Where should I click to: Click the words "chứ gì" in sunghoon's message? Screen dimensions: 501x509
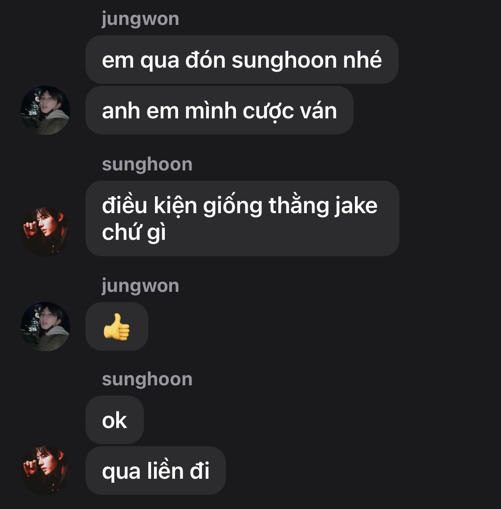[134, 232]
